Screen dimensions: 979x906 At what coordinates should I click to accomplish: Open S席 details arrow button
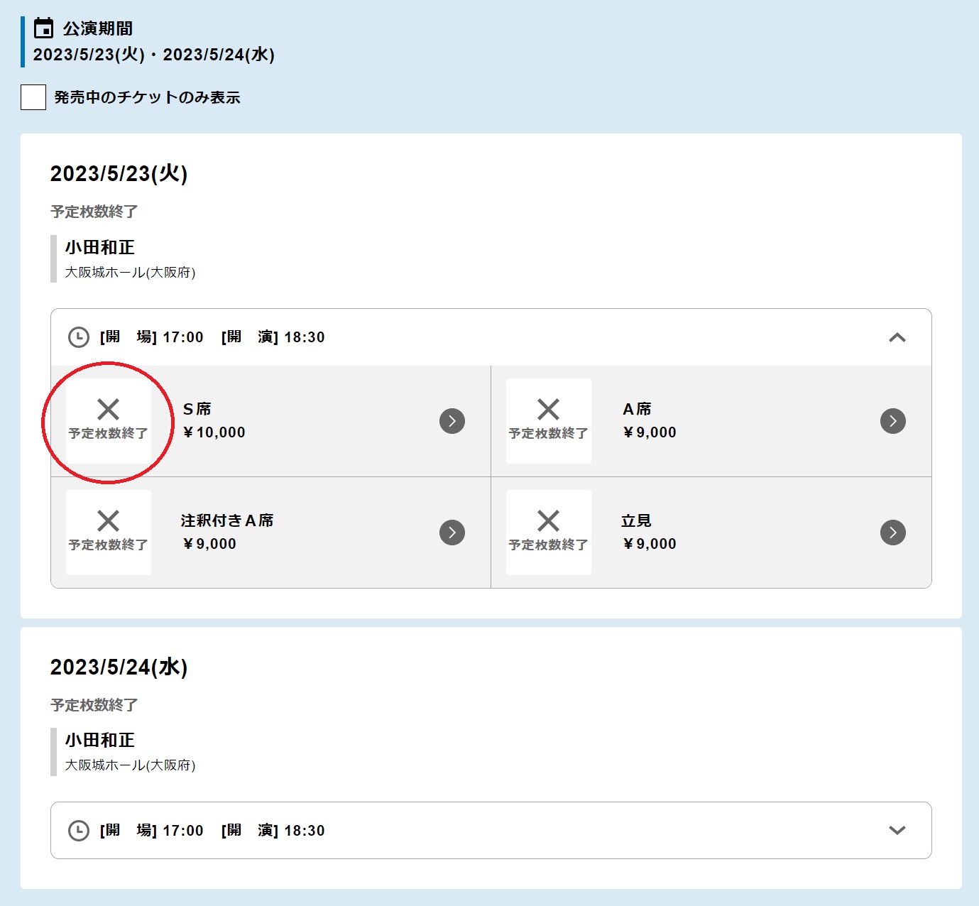coord(452,421)
